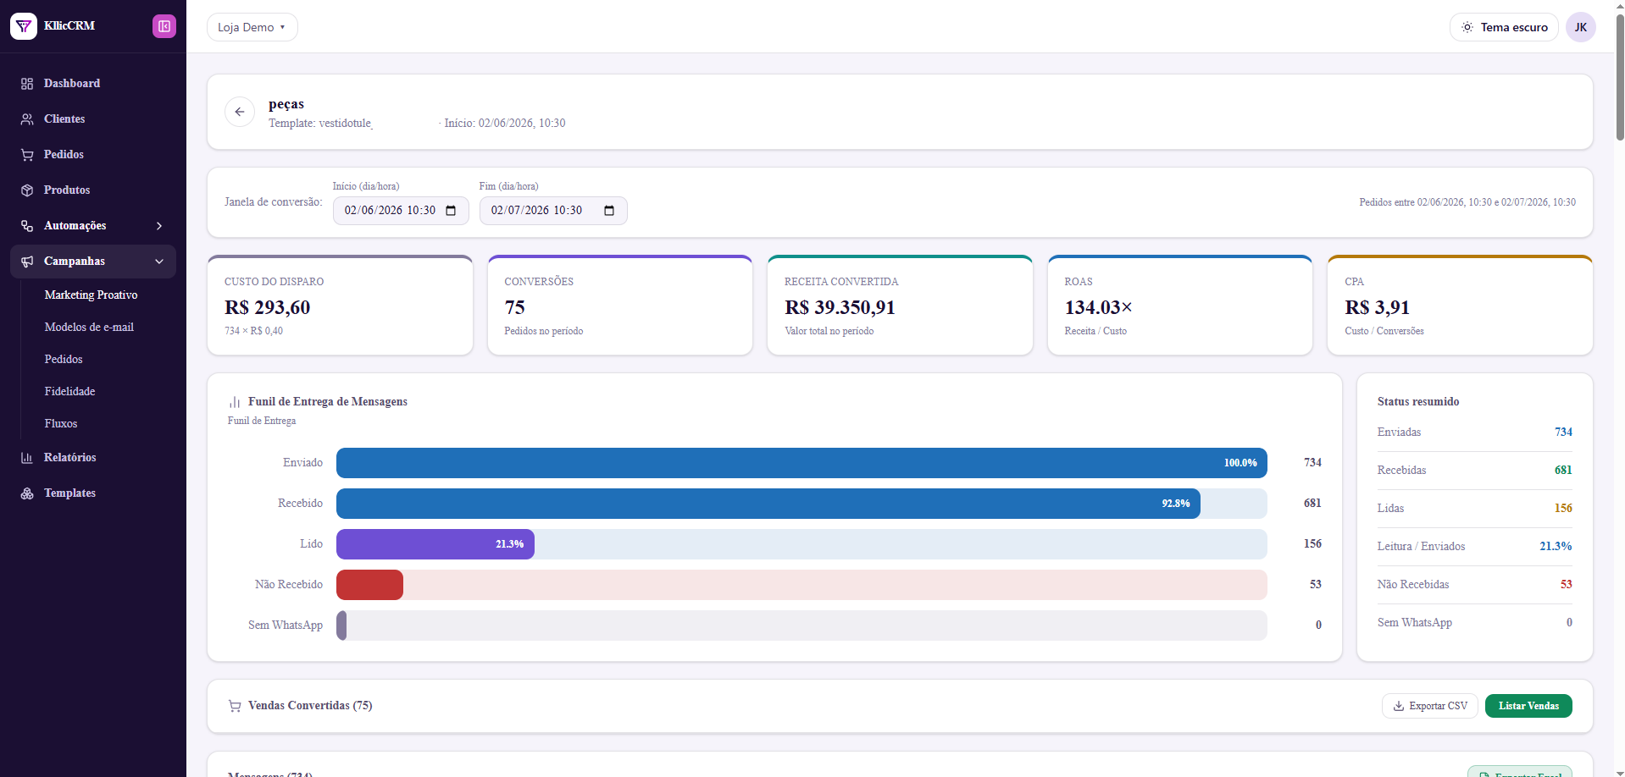Click the Pedidos entre date range text
This screenshot has height=777, width=1625.
(1467, 202)
